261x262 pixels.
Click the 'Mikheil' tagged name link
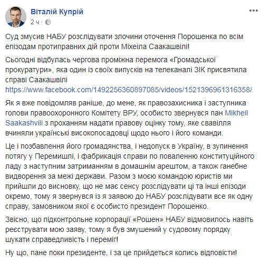pyautogui.click(x=236, y=113)
